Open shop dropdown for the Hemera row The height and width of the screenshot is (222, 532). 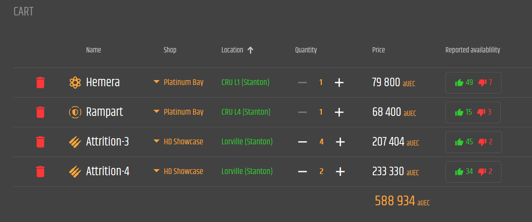tap(156, 82)
